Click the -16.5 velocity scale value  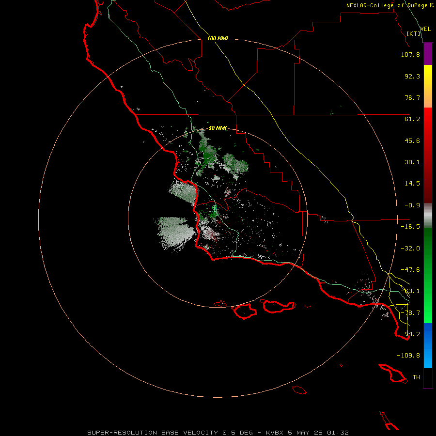pyautogui.click(x=410, y=227)
